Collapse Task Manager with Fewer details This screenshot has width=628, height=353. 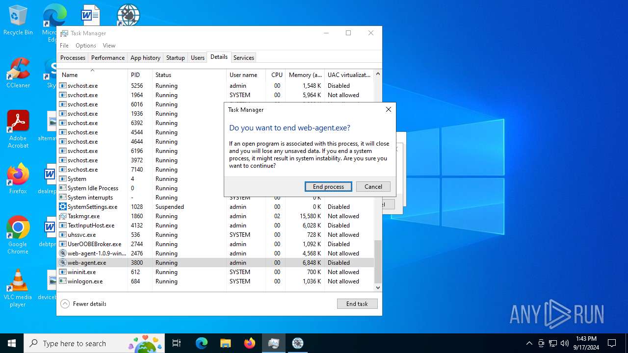point(83,304)
